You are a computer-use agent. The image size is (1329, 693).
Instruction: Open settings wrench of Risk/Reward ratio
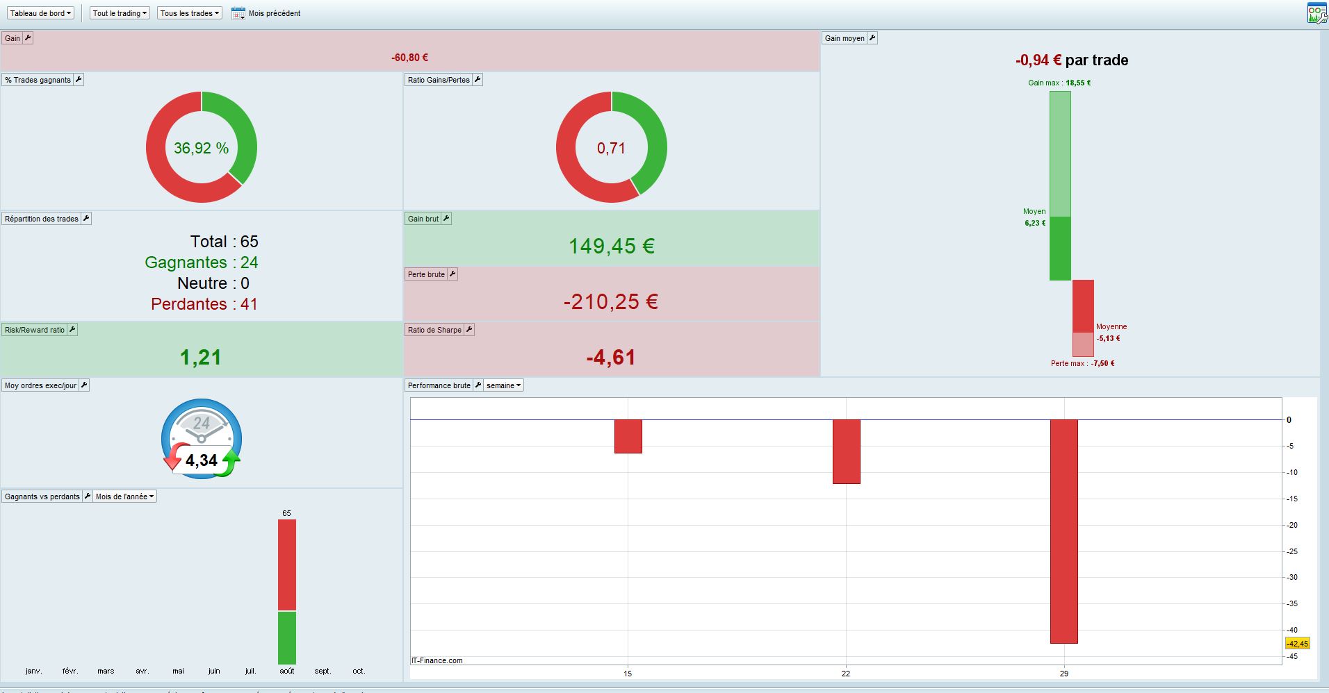click(72, 330)
